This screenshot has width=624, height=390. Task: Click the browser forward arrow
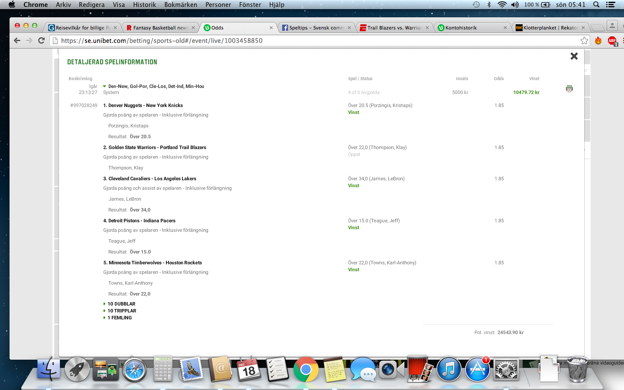coord(29,40)
